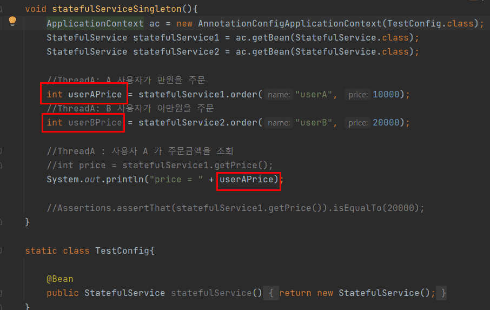Click the statefulService2 variable declaration
The height and width of the screenshot is (310, 490).
click(x=176, y=52)
